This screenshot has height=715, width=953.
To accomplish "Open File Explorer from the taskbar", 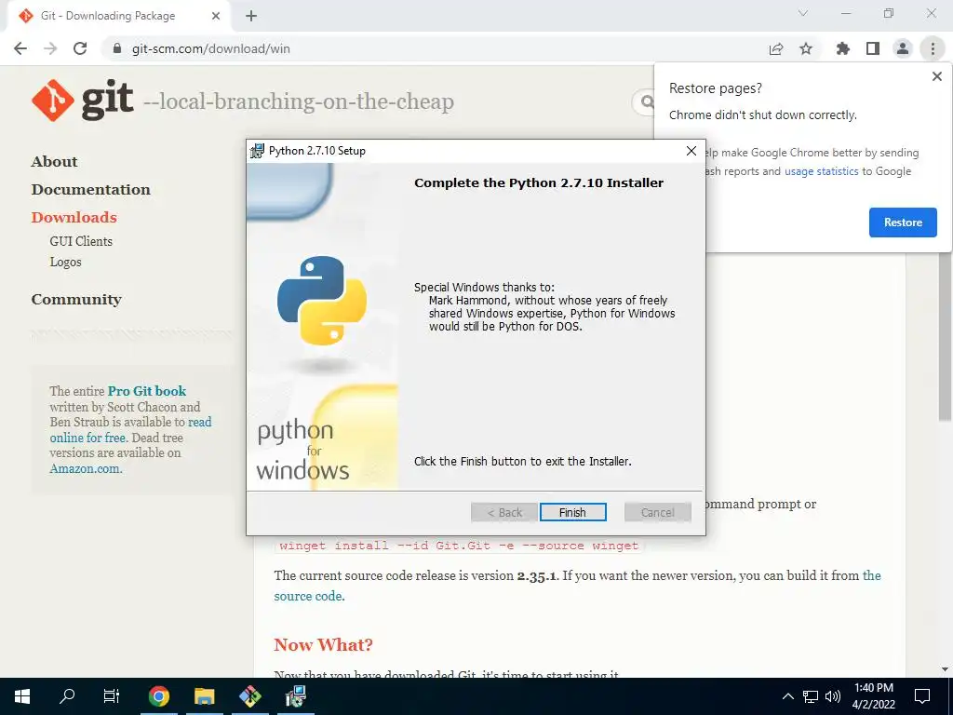I will click(205, 696).
